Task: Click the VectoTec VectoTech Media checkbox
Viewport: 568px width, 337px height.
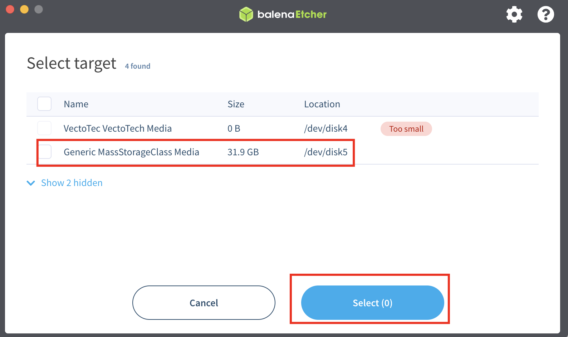Action: pyautogui.click(x=44, y=128)
